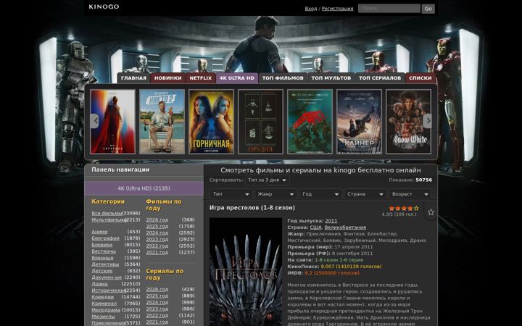Viewport: 522px width, 326px height.
Task: Add Игра престолов to favorites star
Action: click(x=431, y=212)
